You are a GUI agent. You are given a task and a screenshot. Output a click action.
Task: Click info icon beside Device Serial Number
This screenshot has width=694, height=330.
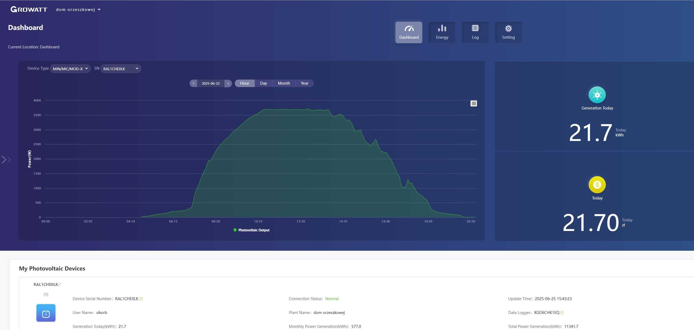tap(141, 299)
